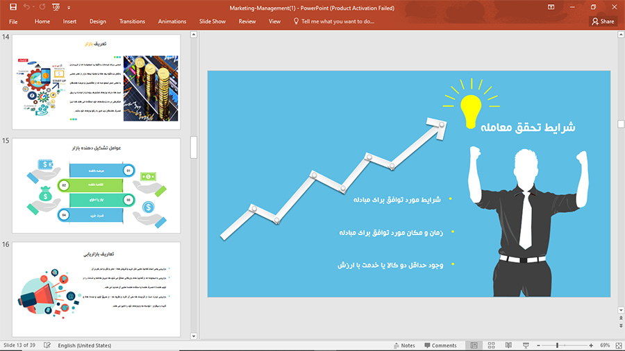The image size is (625, 351).
Task: Click the zoom slider handle
Action: pos(557,345)
